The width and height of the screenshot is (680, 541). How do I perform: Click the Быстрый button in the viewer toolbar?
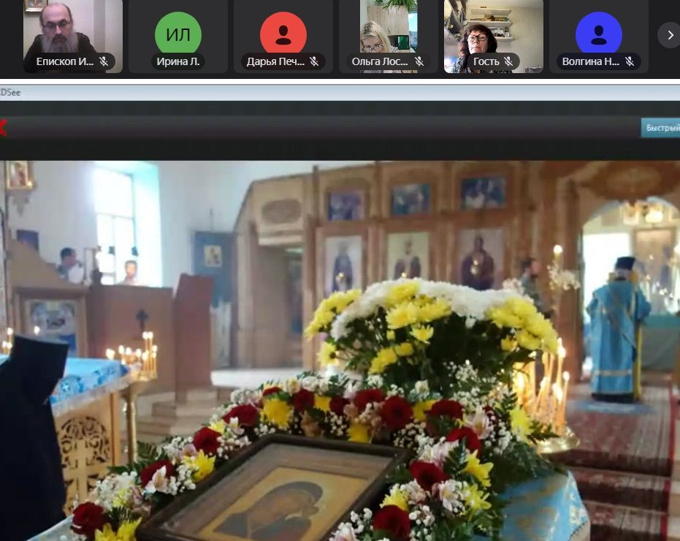[x=661, y=128]
